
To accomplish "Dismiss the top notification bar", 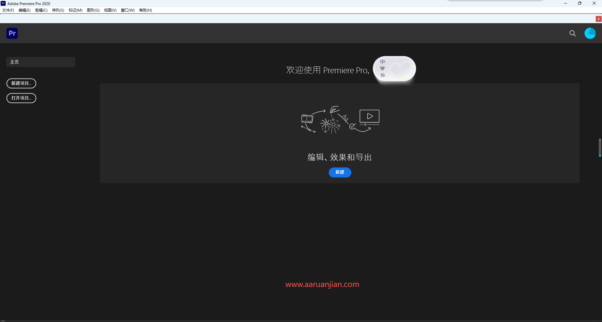I will tap(599, 19).
